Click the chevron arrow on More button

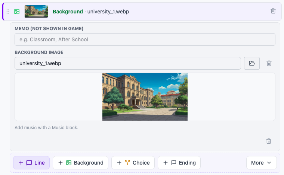[269, 163]
